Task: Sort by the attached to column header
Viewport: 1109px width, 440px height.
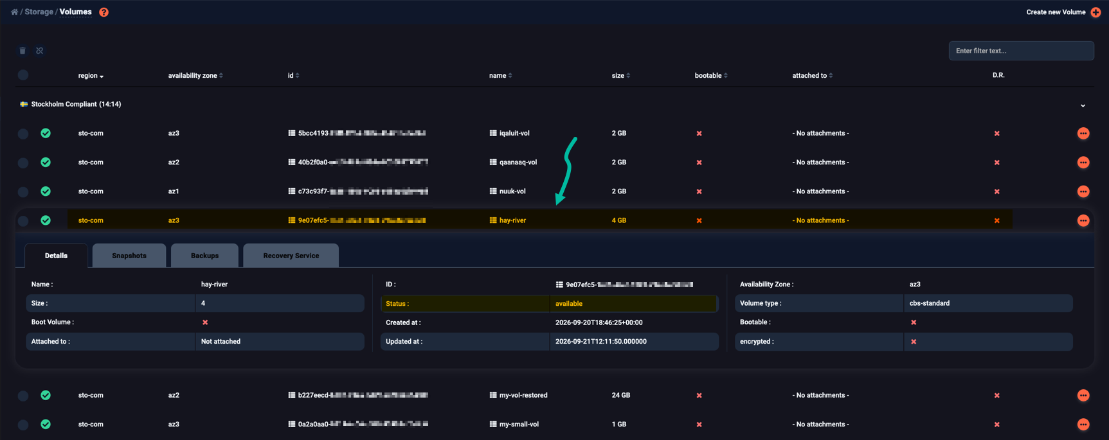Action: tap(812, 76)
